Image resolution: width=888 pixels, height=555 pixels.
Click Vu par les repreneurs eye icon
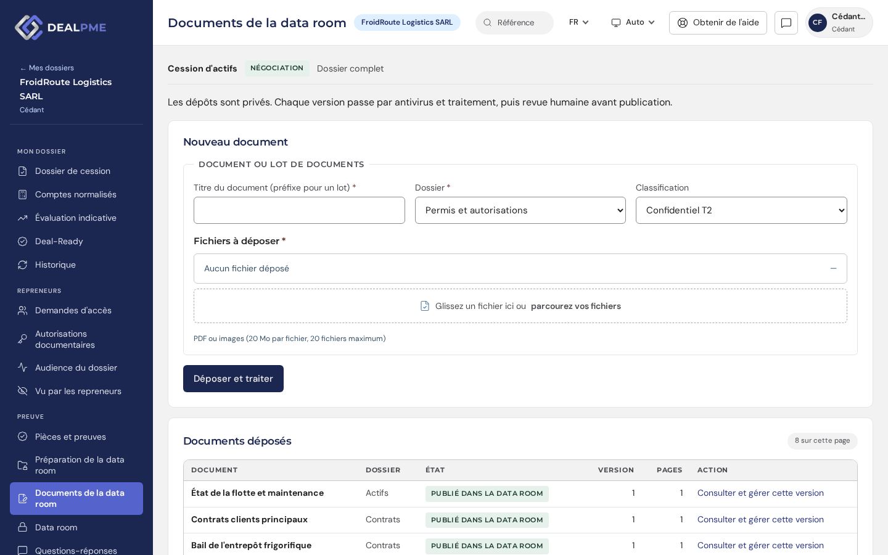(x=23, y=391)
